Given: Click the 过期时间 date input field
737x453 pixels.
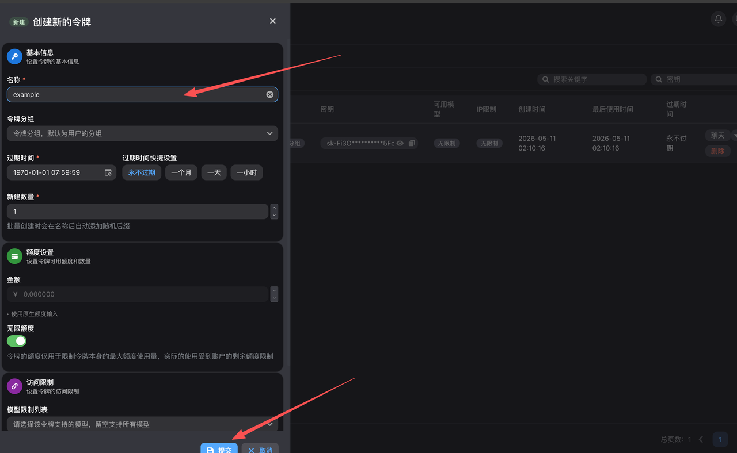Looking at the screenshot, I should click(x=62, y=172).
